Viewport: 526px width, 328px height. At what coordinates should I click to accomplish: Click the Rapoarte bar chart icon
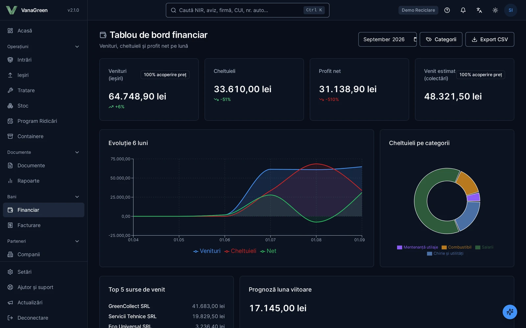tap(10, 181)
